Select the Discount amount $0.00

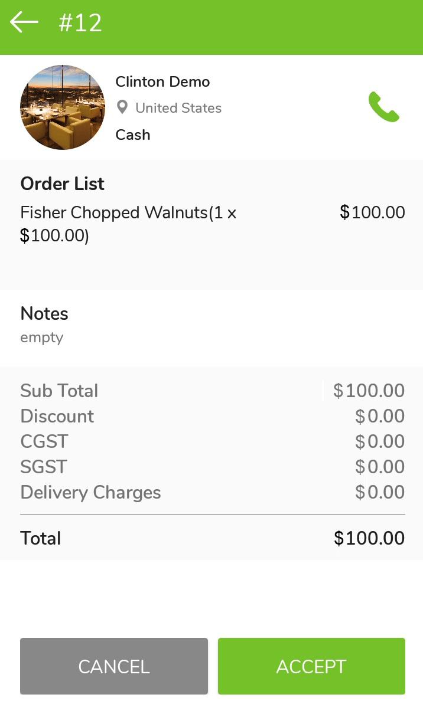coord(379,416)
